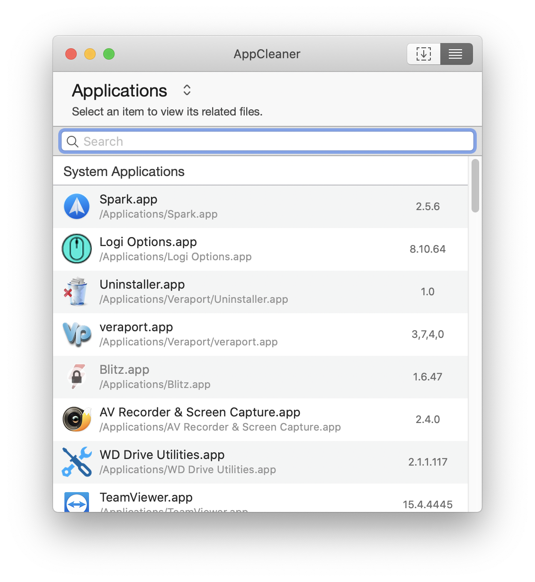Viewport: 535px width, 582px height.
Task: Minimize the AppCleaner window
Action: tap(90, 54)
